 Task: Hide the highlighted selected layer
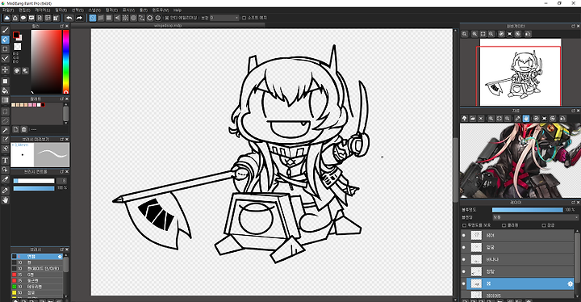[463, 283]
